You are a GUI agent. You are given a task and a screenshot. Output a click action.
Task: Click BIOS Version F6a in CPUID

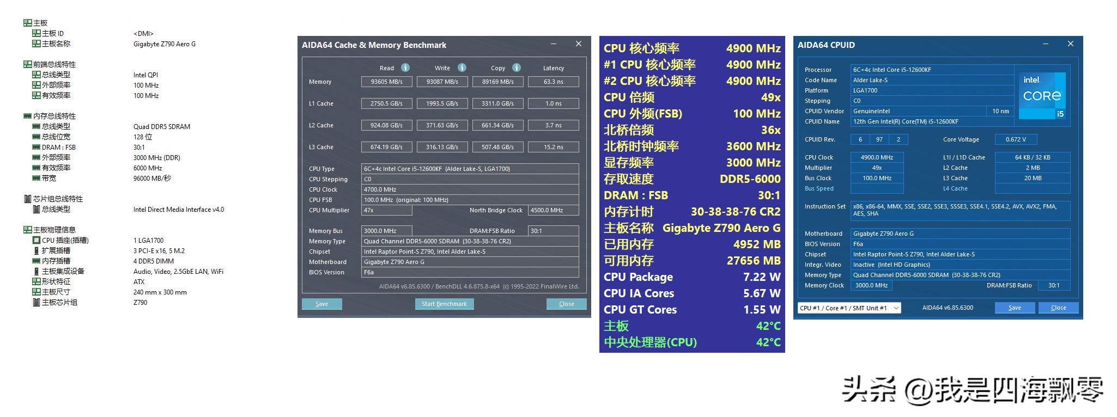click(960, 244)
